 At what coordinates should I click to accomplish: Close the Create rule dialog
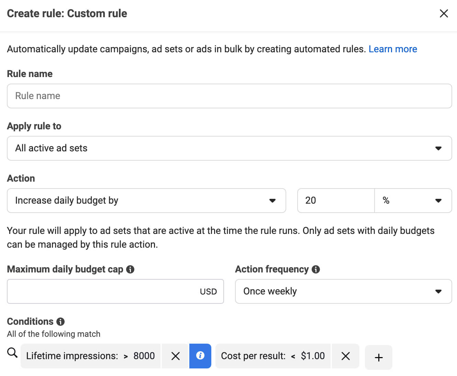444,13
